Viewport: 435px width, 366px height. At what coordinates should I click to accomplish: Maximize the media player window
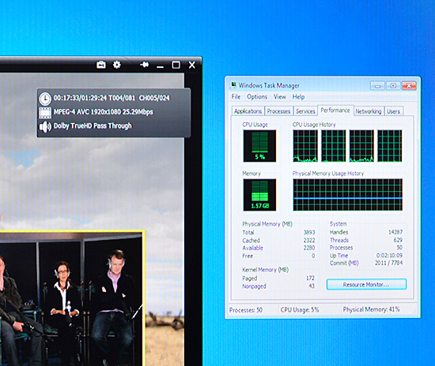point(176,65)
